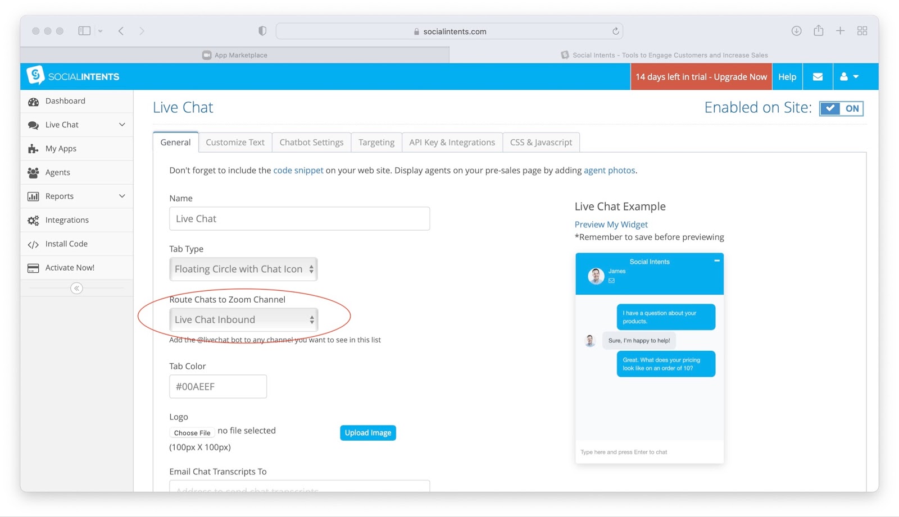Click the 'Live Chat Example' heading
Viewport: 899px width, 517px height.
[x=620, y=207]
